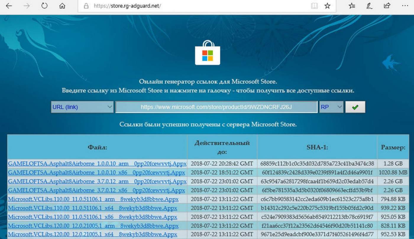
Task: Select hash 60f124839c2428d339e0239f891a4f2d46a9901f
Action: [x=317, y=172]
